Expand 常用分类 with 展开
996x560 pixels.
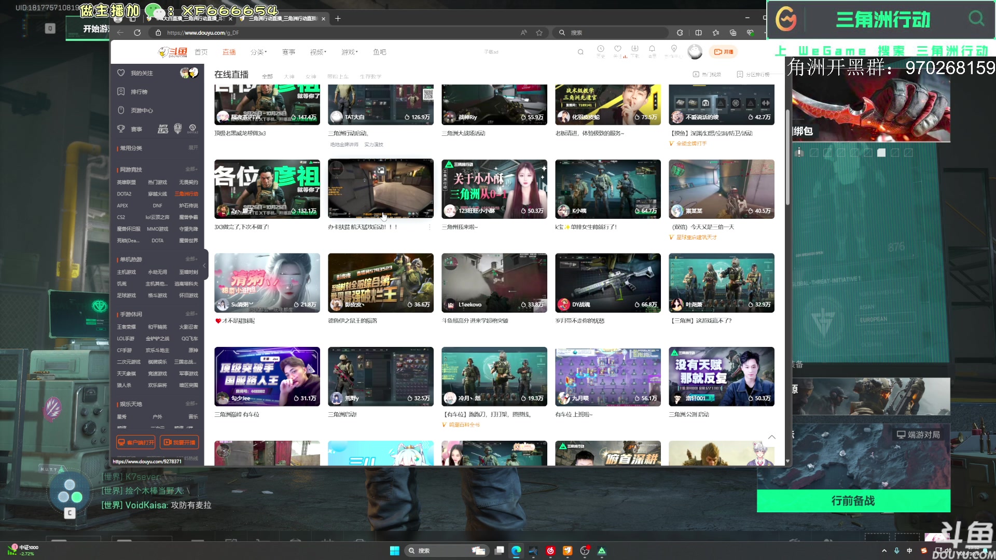coord(193,148)
